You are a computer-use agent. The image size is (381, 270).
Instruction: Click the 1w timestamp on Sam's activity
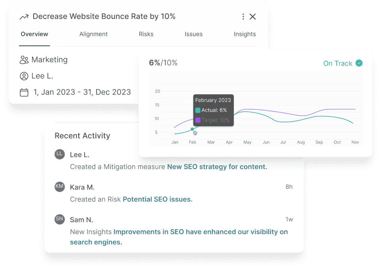tap(289, 219)
